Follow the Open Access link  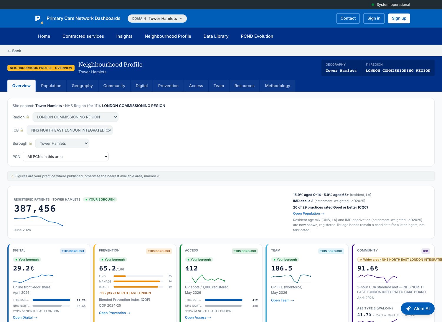[x=198, y=318]
